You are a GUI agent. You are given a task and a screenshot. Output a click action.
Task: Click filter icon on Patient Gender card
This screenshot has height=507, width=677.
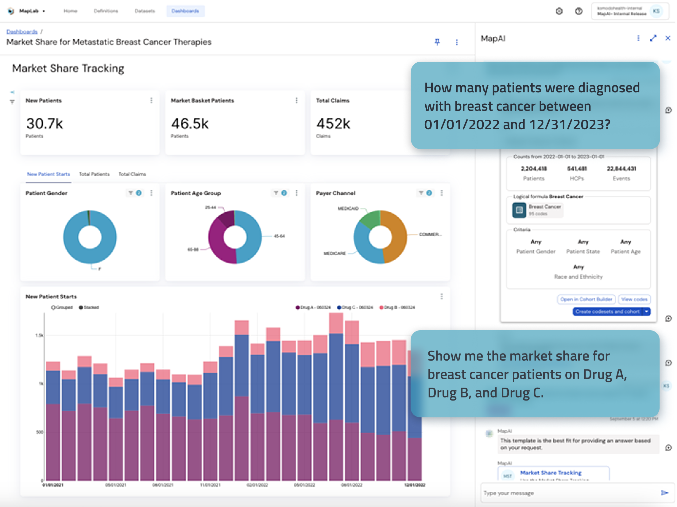click(131, 193)
